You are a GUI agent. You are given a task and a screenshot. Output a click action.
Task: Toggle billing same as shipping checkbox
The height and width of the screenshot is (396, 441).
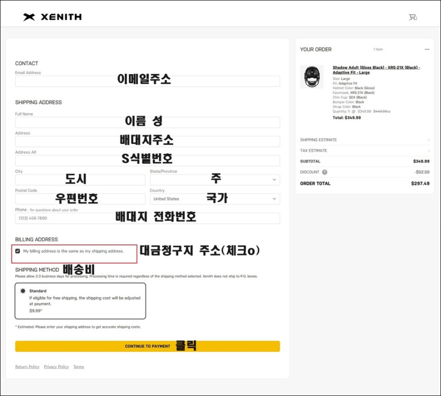pos(18,251)
